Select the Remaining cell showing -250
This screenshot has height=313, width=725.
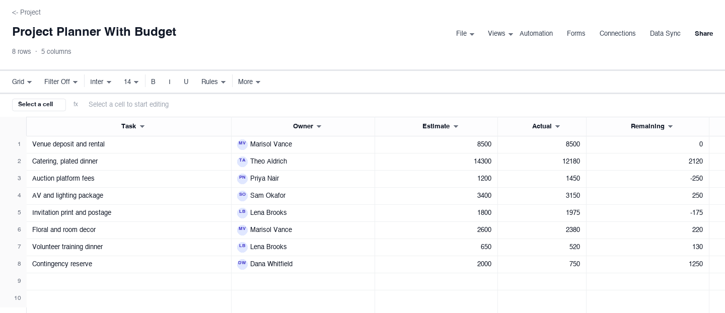click(648, 179)
